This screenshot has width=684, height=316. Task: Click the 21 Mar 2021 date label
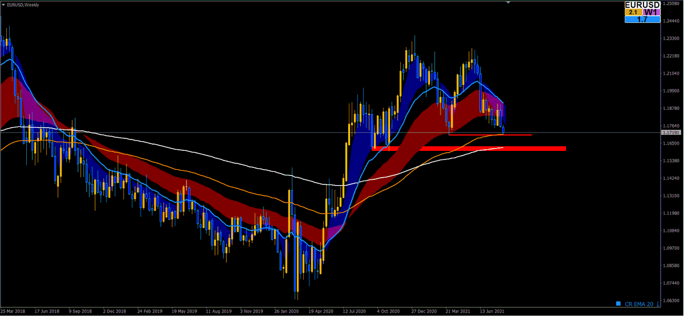click(457, 311)
